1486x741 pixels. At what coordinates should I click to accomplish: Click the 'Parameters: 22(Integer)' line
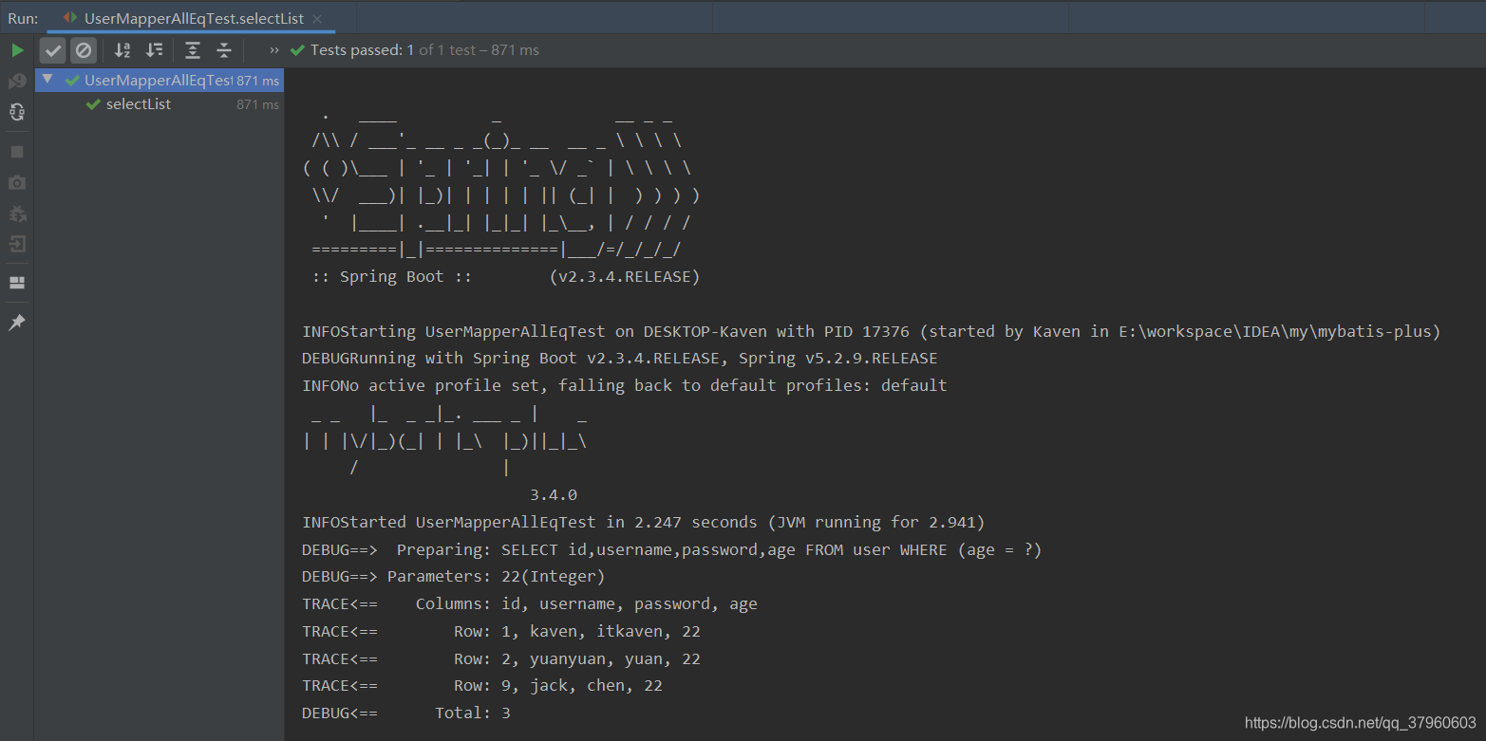[x=454, y=577]
